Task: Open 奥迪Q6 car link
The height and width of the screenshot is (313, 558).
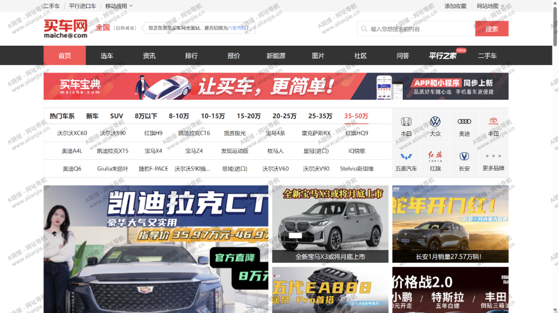Action: [72, 169]
